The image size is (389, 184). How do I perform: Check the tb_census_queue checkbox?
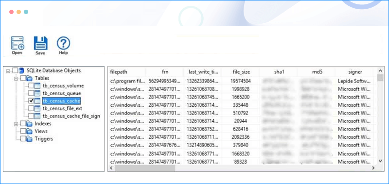coord(31,94)
